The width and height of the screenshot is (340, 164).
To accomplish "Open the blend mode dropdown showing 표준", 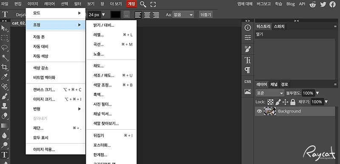I will 270,93.
